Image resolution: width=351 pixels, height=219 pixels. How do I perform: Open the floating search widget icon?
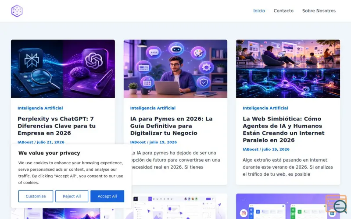click(337, 204)
